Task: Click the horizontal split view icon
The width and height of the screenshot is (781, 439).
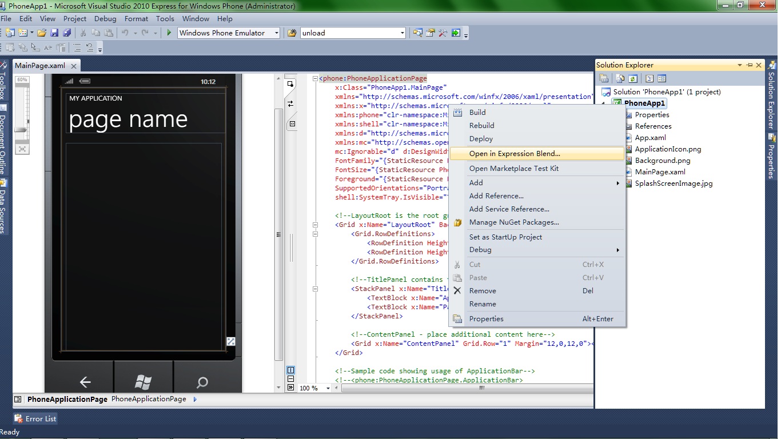Action: [290, 378]
